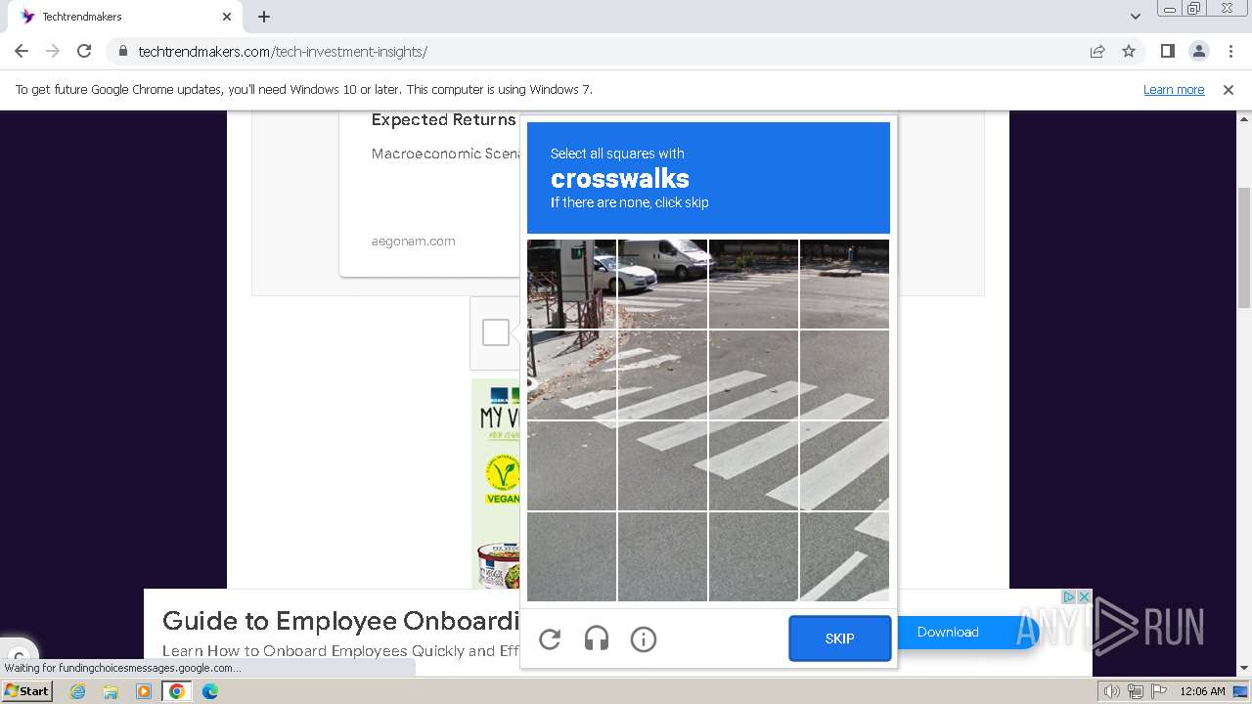Go back to the previous page
The height and width of the screenshot is (704, 1252).
point(22,51)
